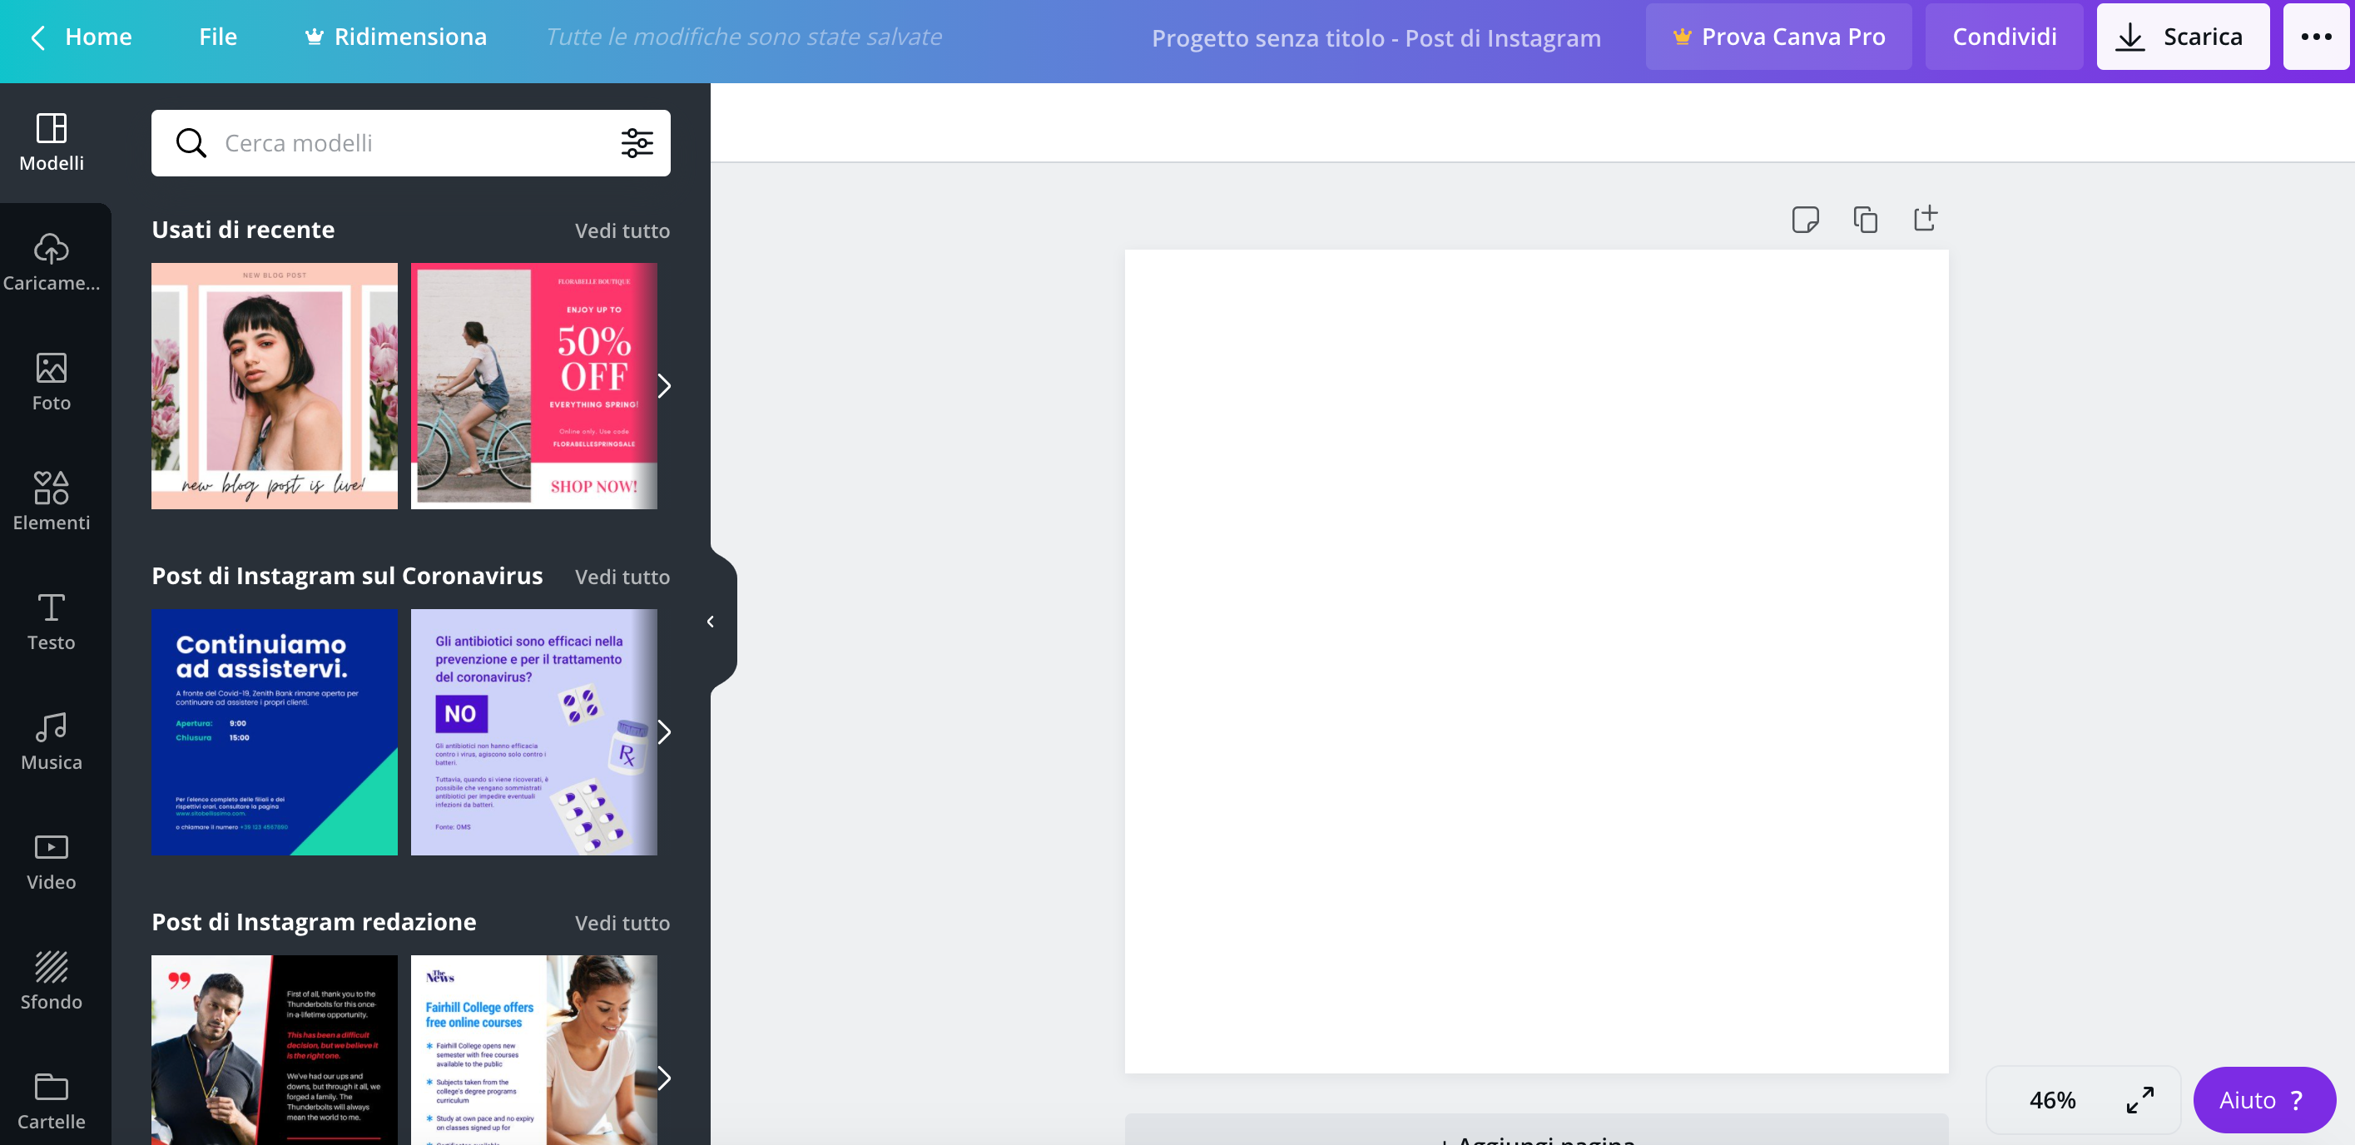Open the Modelli templates panel
The width and height of the screenshot is (2355, 1145).
(x=52, y=142)
